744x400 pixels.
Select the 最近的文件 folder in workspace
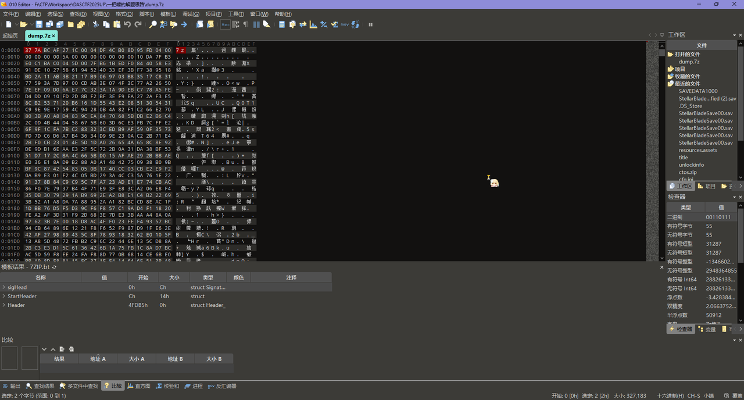[x=683, y=84]
